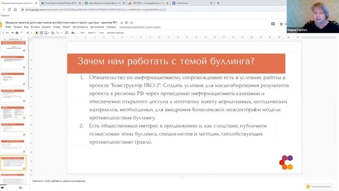339x191 pixels.
Task: Click the Выбрать переход button
Action: pos(115,33)
